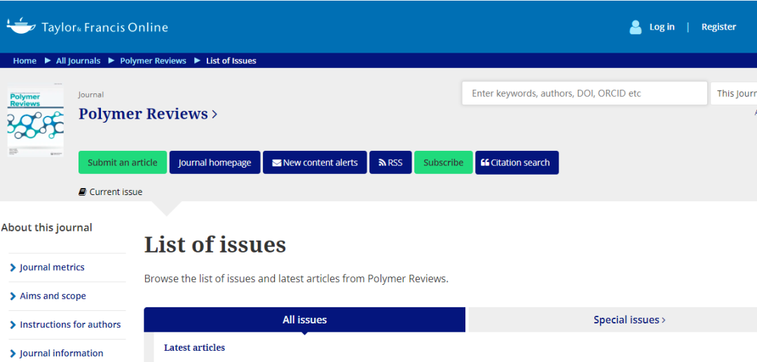Expand Instructions for authors section
The height and width of the screenshot is (362, 757).
coord(70,325)
